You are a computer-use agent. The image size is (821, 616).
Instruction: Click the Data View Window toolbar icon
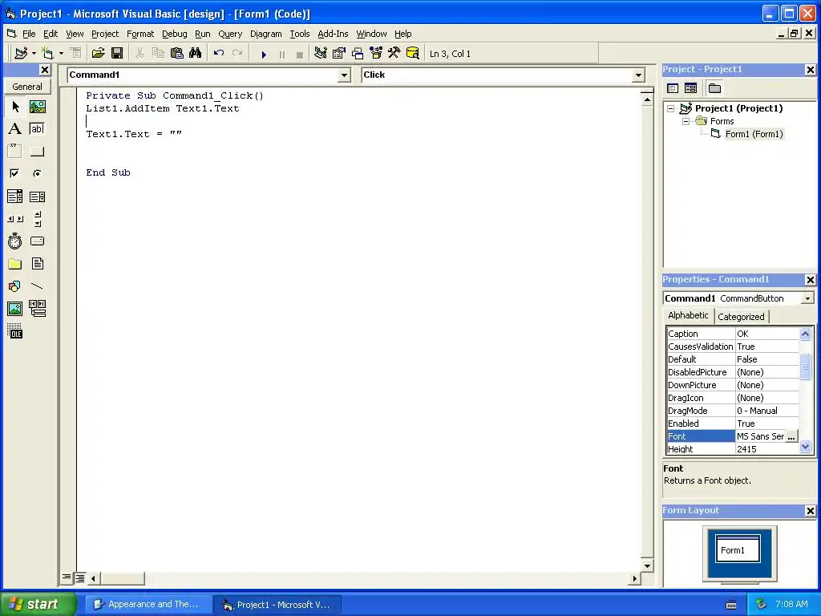pyautogui.click(x=413, y=54)
